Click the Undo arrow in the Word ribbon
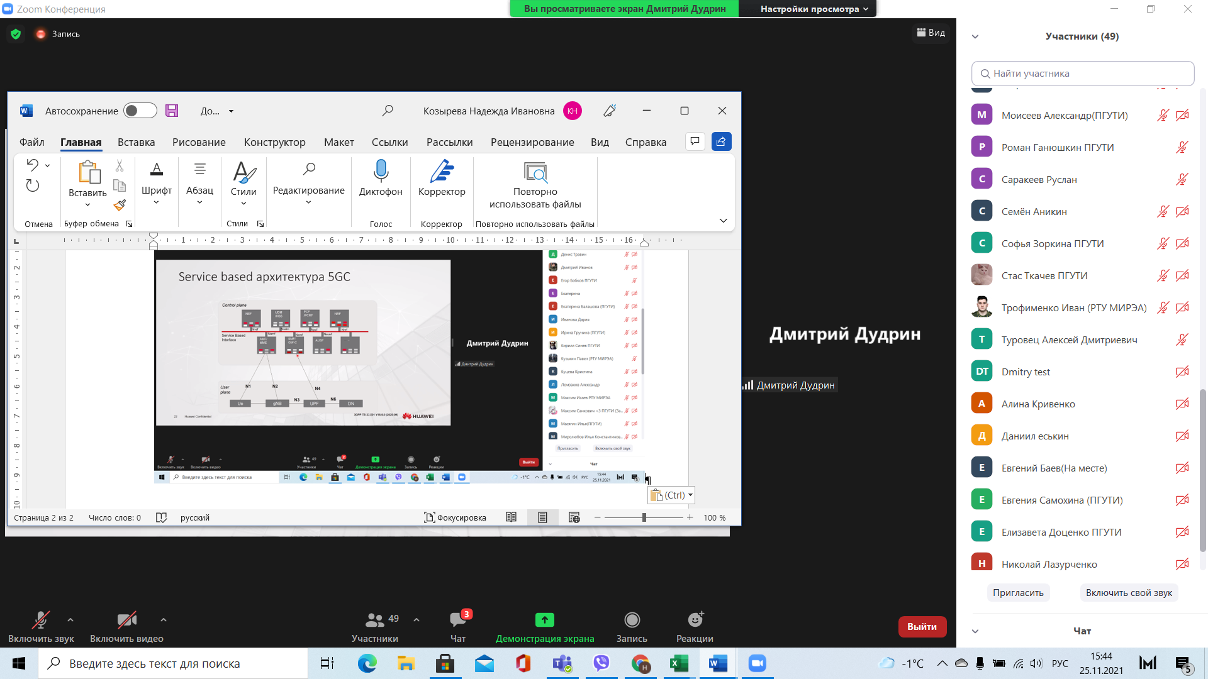The width and height of the screenshot is (1208, 679). (33, 165)
